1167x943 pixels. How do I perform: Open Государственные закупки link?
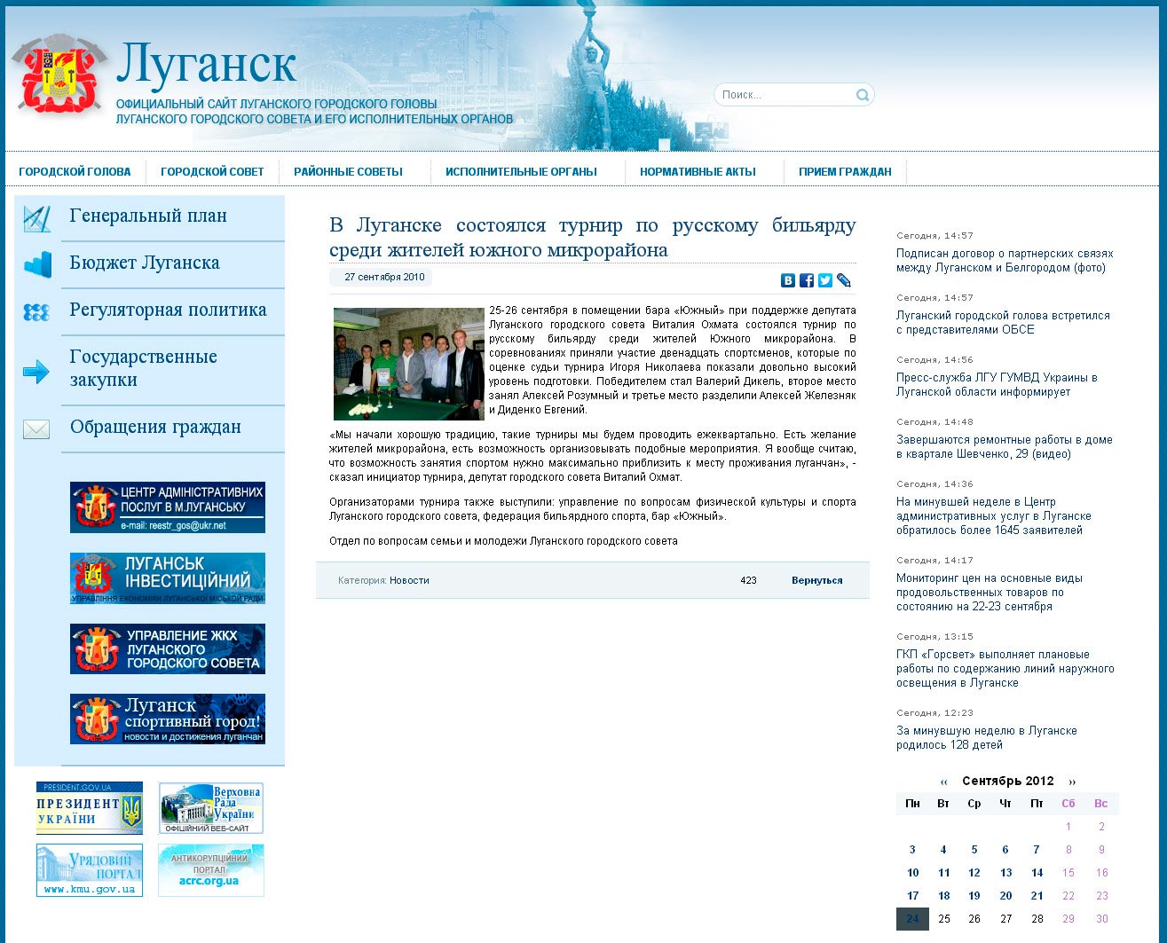coord(144,368)
